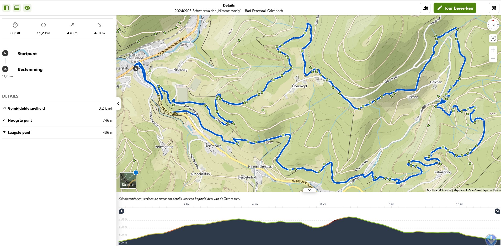Toggle the left sidebar panel icon
This screenshot has height=246, width=501.
click(7, 8)
